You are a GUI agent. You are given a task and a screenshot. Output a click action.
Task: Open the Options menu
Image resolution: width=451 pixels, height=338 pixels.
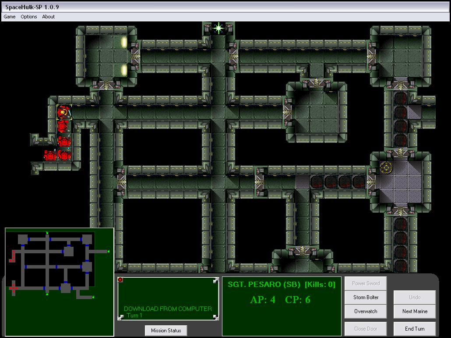coord(29,17)
